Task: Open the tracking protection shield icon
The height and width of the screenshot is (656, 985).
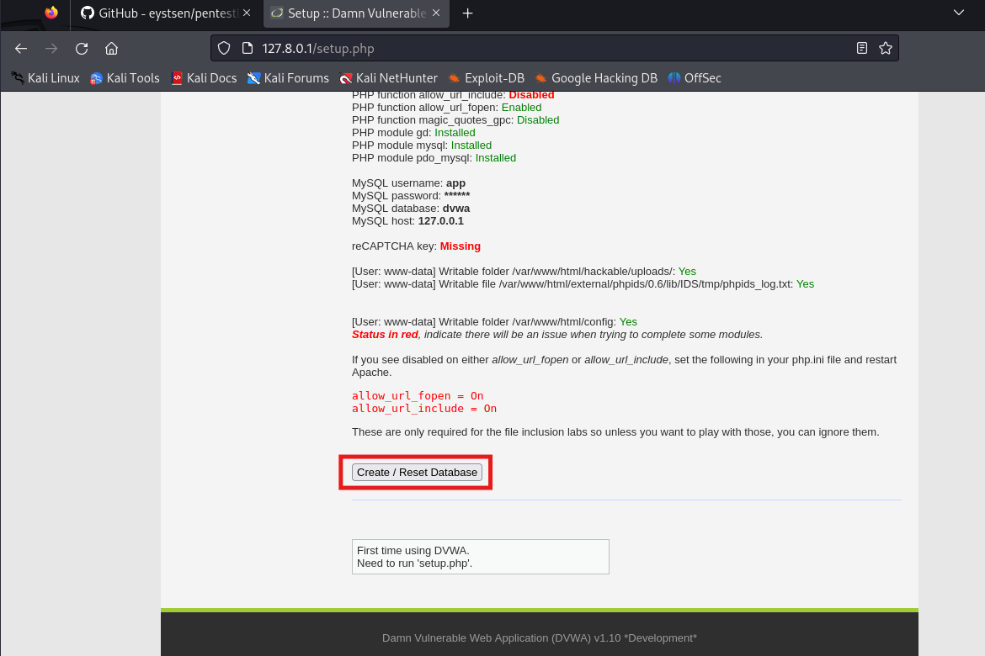Action: (224, 48)
